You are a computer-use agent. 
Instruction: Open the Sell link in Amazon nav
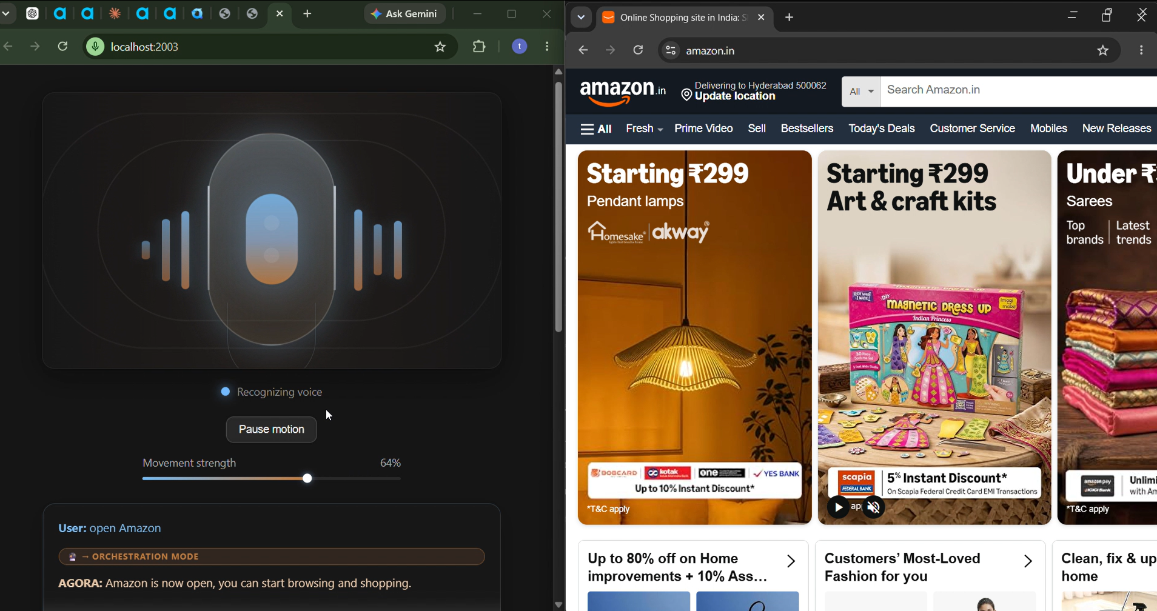pos(757,129)
